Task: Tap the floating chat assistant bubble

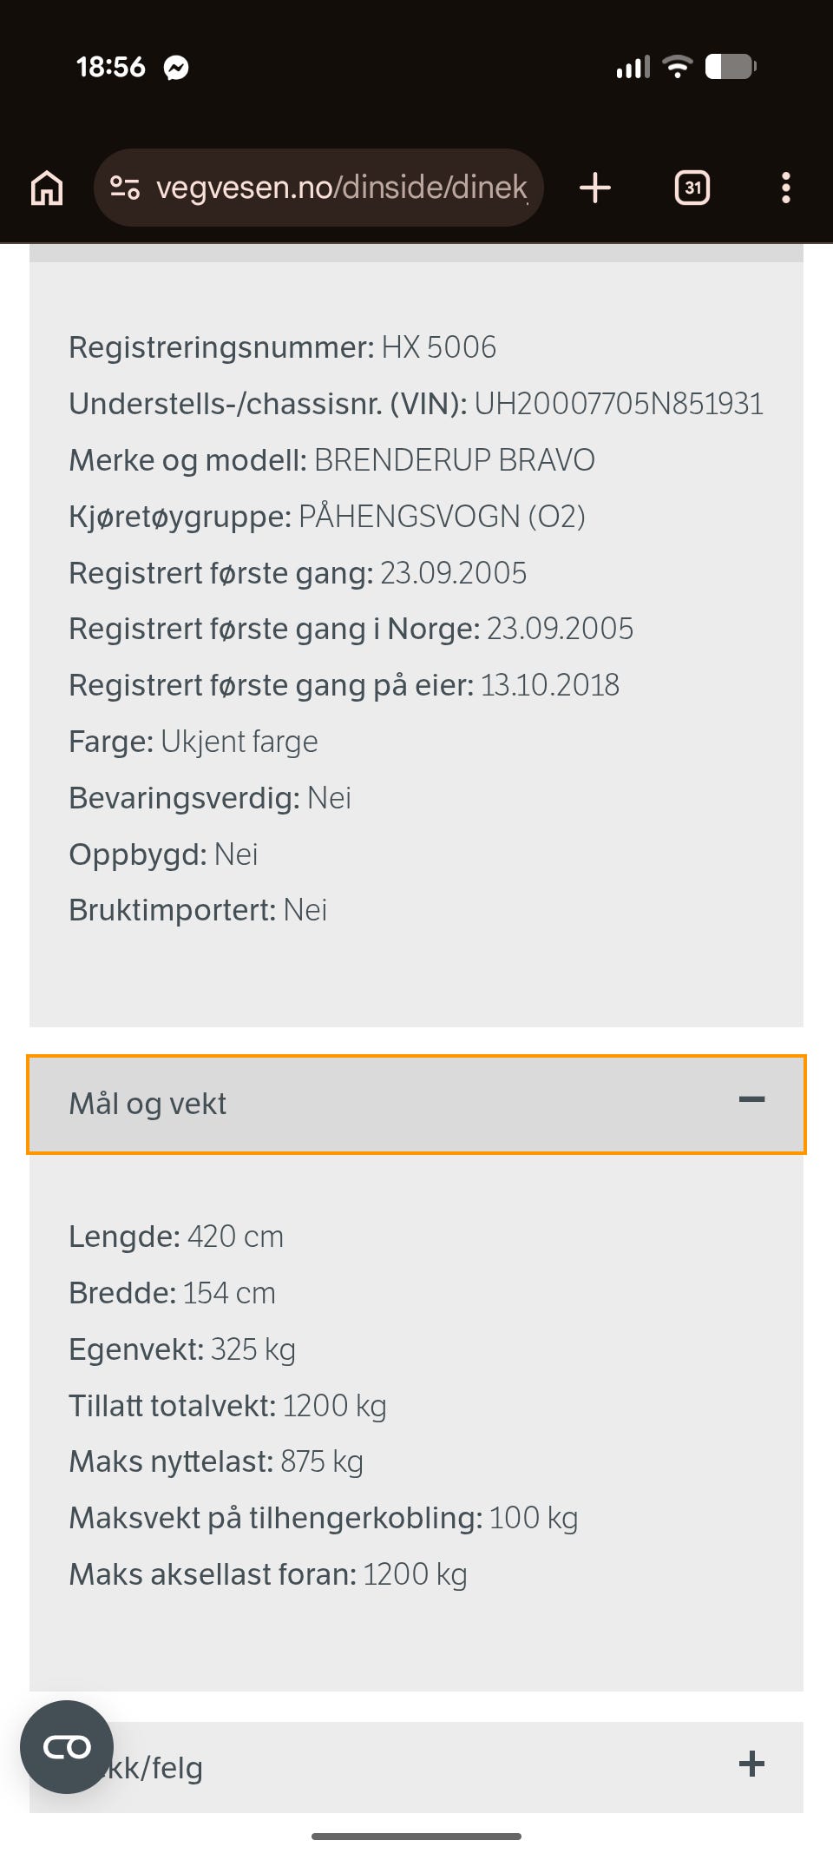Action: (x=67, y=1747)
